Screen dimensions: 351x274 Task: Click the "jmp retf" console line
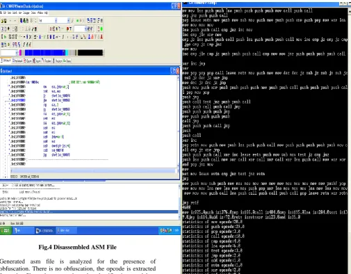[x=190, y=202]
